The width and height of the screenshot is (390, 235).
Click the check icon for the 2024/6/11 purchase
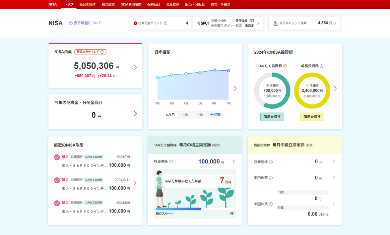[57, 180]
